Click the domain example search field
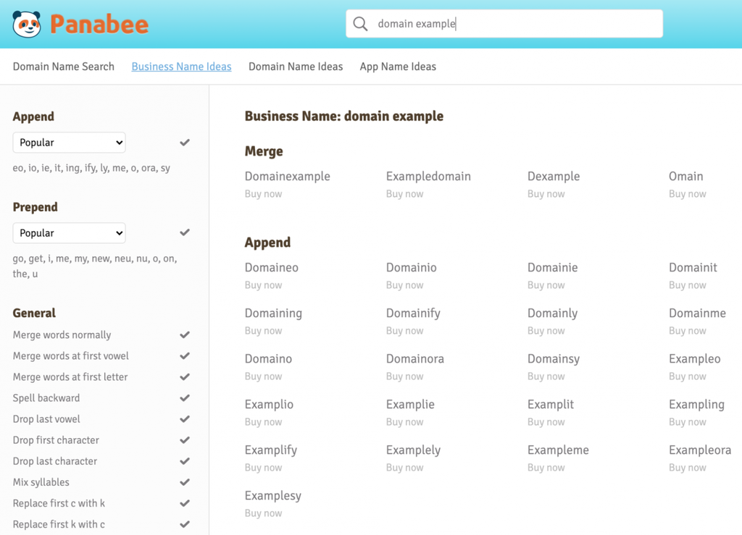The image size is (742, 535). 504,24
